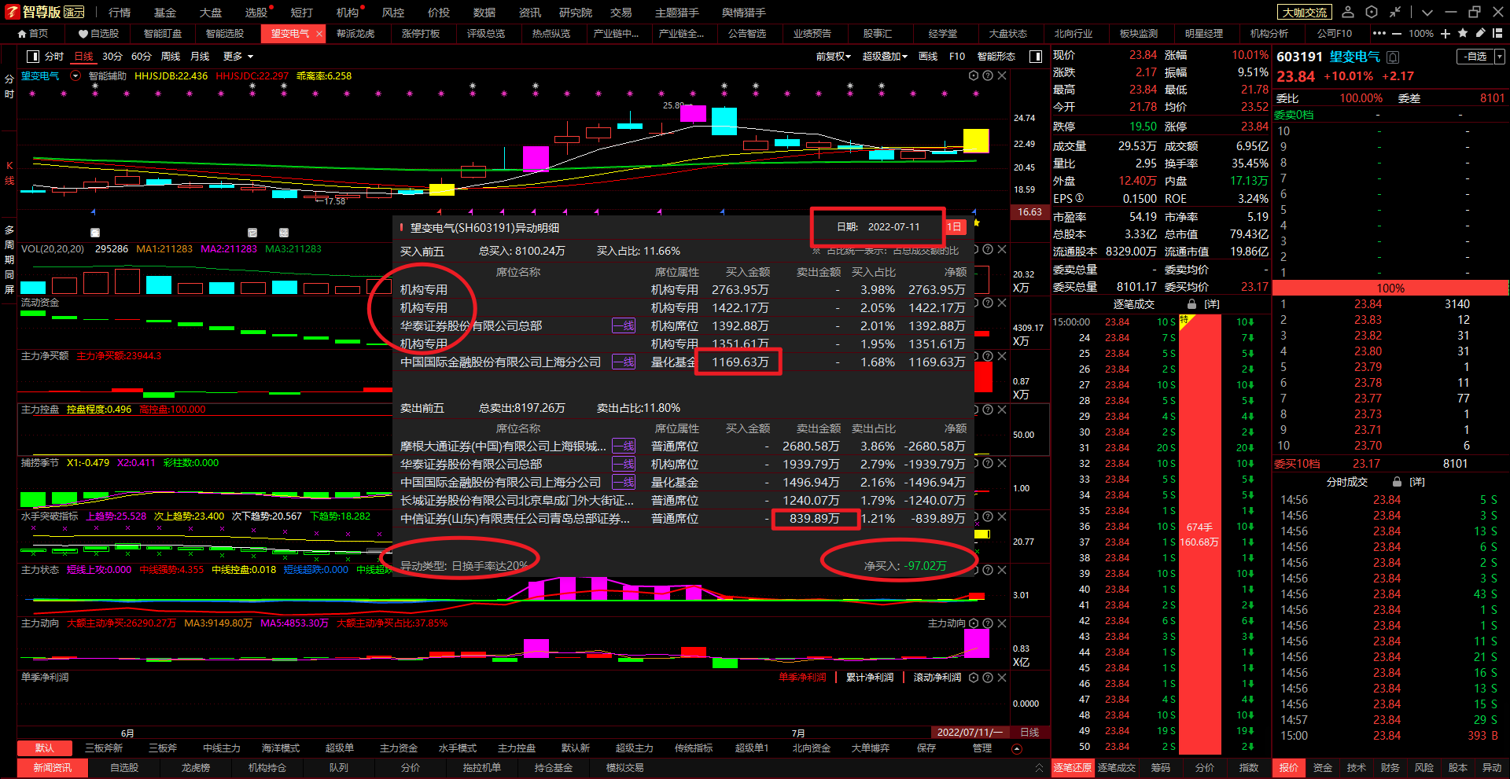Viewport: 1510px width, 779px height.
Task: Click the 大咖交流 button
Action: [x=1305, y=12]
